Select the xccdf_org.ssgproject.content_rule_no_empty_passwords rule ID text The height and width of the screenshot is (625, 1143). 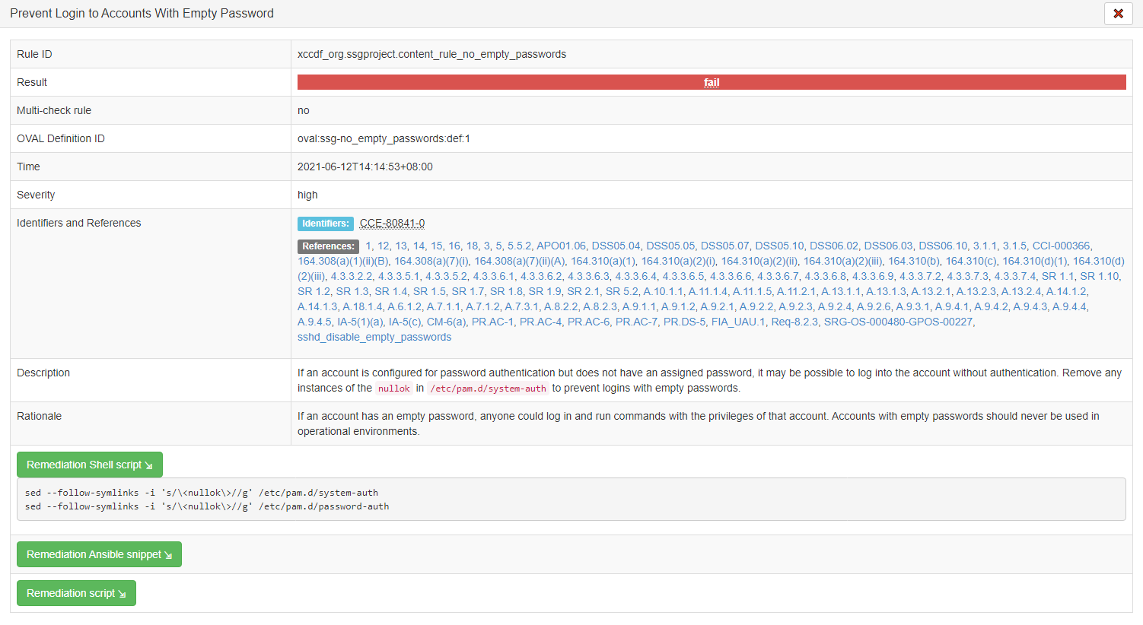431,54
